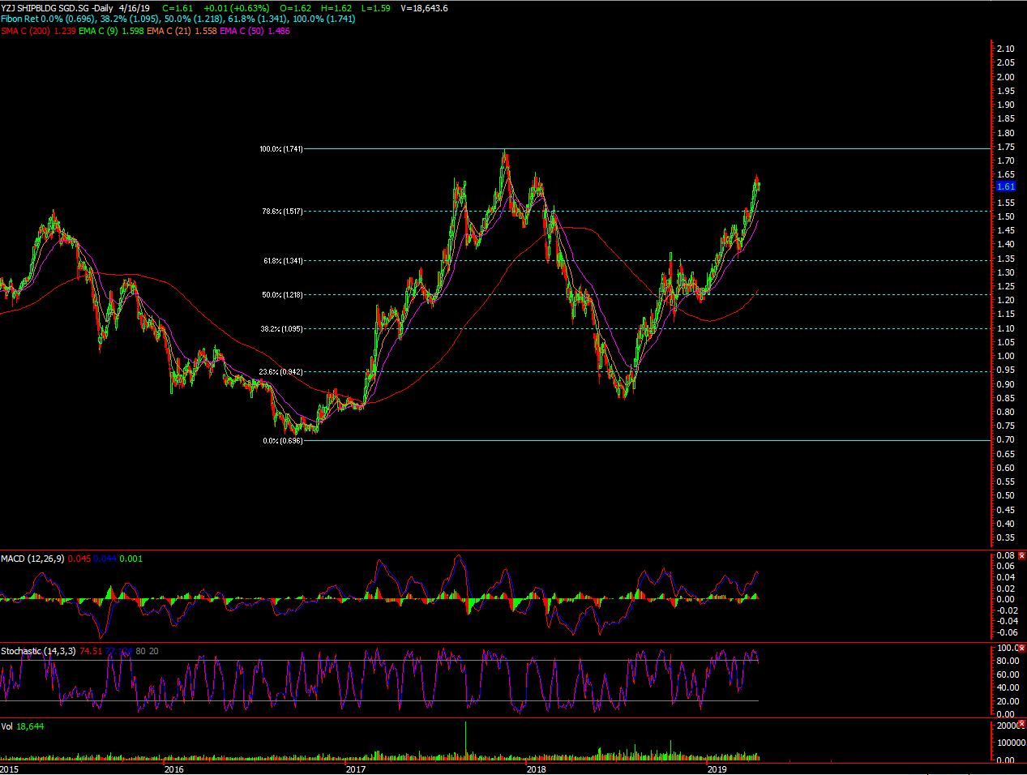Select the 100.0% (1.741) Fibonacci level label
This screenshot has width=1027, height=775.
[280, 149]
